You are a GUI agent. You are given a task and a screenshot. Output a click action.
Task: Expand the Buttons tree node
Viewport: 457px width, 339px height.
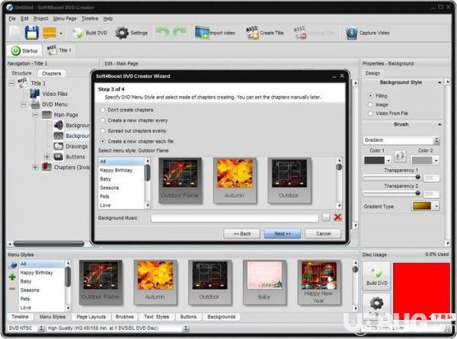coord(47,157)
